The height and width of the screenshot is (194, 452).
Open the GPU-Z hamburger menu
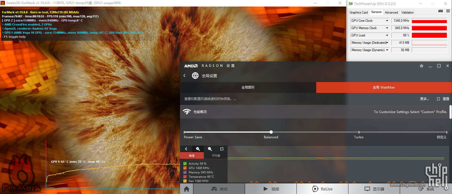448,11
